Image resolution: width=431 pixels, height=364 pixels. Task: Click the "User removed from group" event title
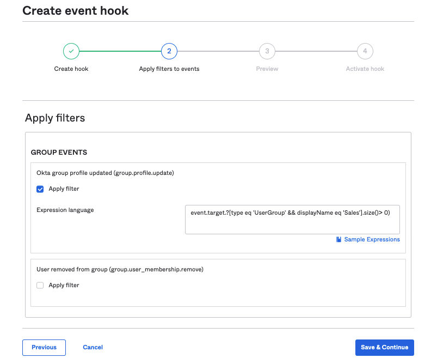click(120, 269)
